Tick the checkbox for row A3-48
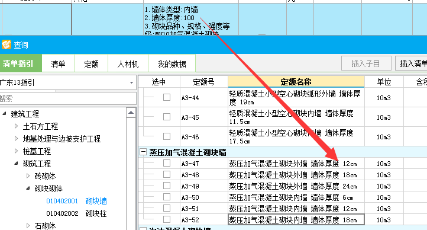 tap(167, 174)
